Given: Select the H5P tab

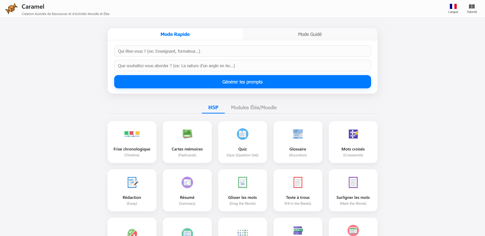Looking at the screenshot, I should pos(213,108).
